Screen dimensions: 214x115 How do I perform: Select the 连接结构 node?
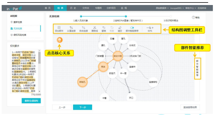pyautogui.click(x=153, y=82)
